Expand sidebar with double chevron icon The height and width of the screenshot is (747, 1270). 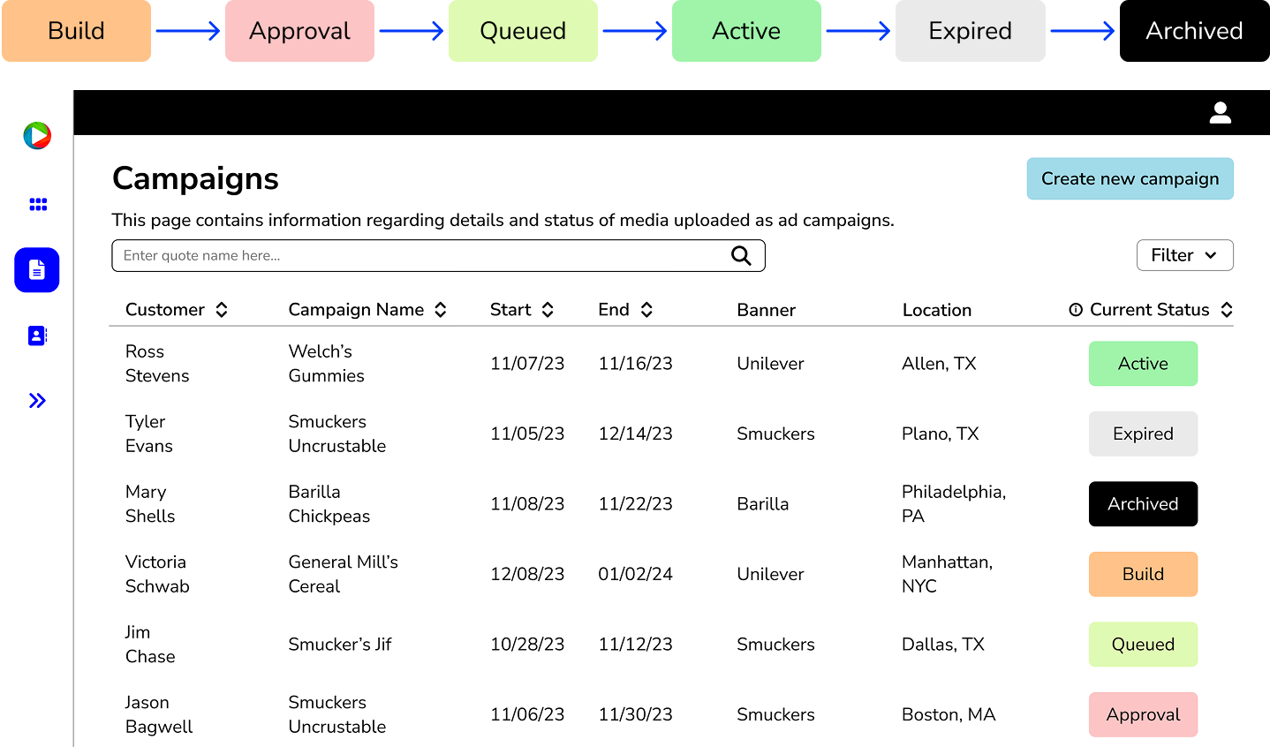[x=37, y=401]
